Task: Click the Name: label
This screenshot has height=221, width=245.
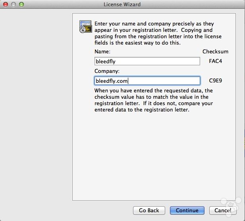Action: click(x=102, y=52)
